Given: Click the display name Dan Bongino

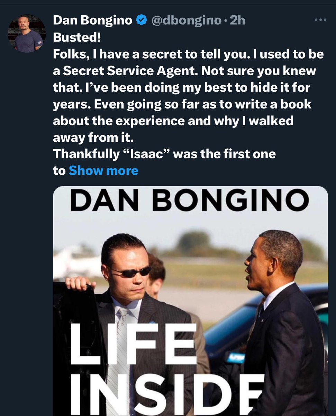Looking at the screenshot, I should [92, 20].
